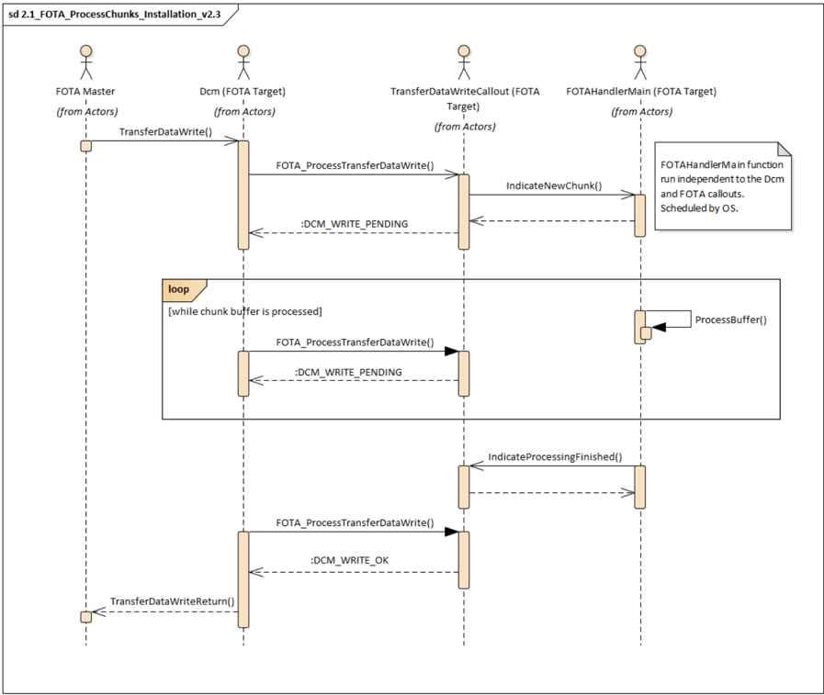Screen dimensions: 824x695
Task: Click the FOTAHandlerMain note text box
Action: click(723, 186)
